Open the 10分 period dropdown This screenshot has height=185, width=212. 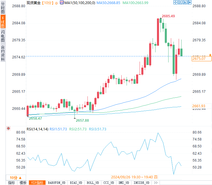click(16, 177)
